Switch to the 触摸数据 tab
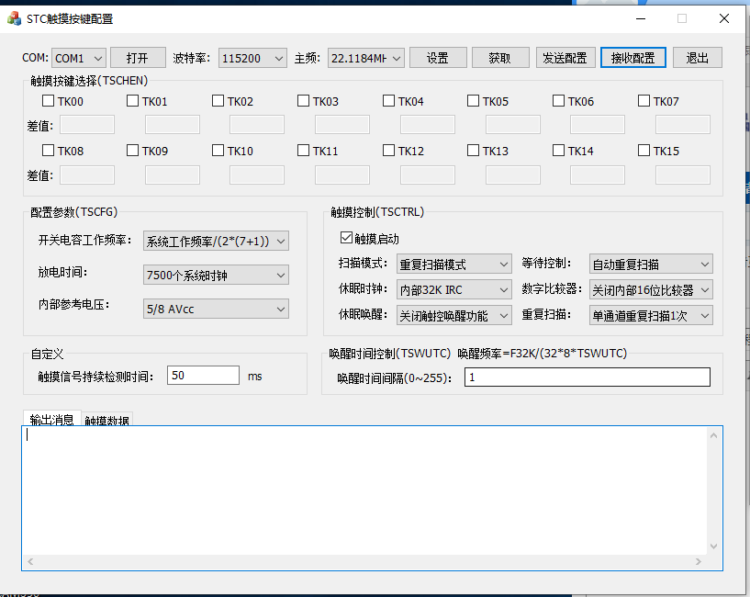 107,420
